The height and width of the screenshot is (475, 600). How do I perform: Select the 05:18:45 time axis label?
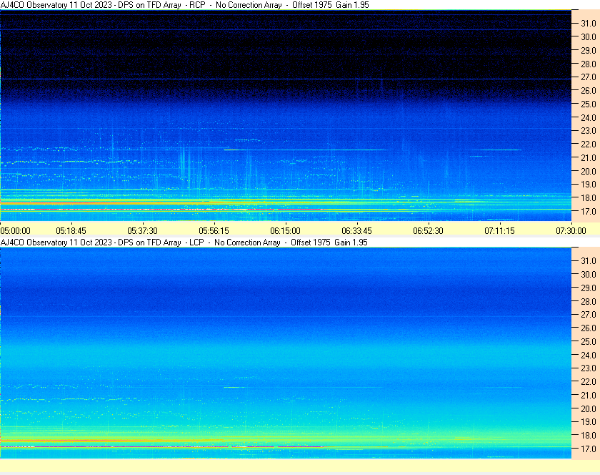(x=71, y=231)
